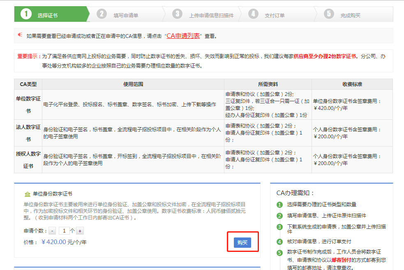Screen dimensions: 404x270
Task: Increase quantity with the plus button
Action: (80, 231)
